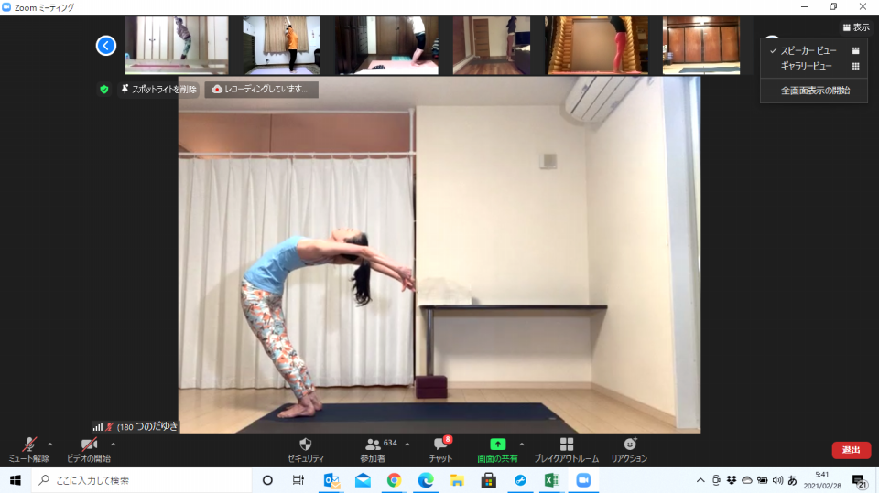The image size is (879, 493).
Task: Open Task View on the taskbar
Action: pos(298,480)
